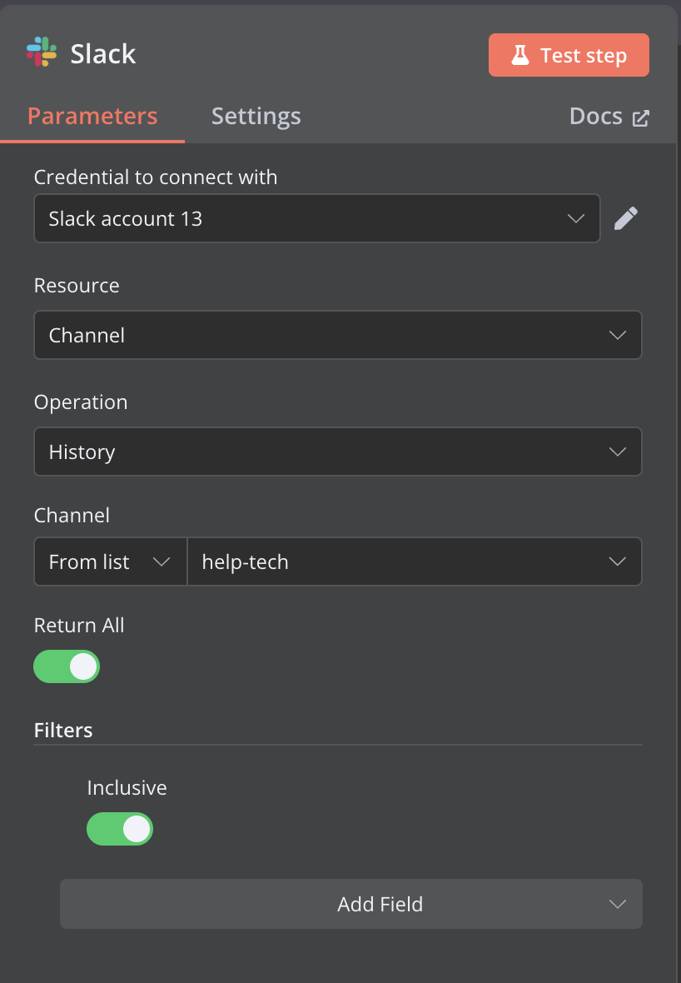This screenshot has width=681, height=983.
Task: Click the flask icon on Test step
Action: pyautogui.click(x=520, y=56)
